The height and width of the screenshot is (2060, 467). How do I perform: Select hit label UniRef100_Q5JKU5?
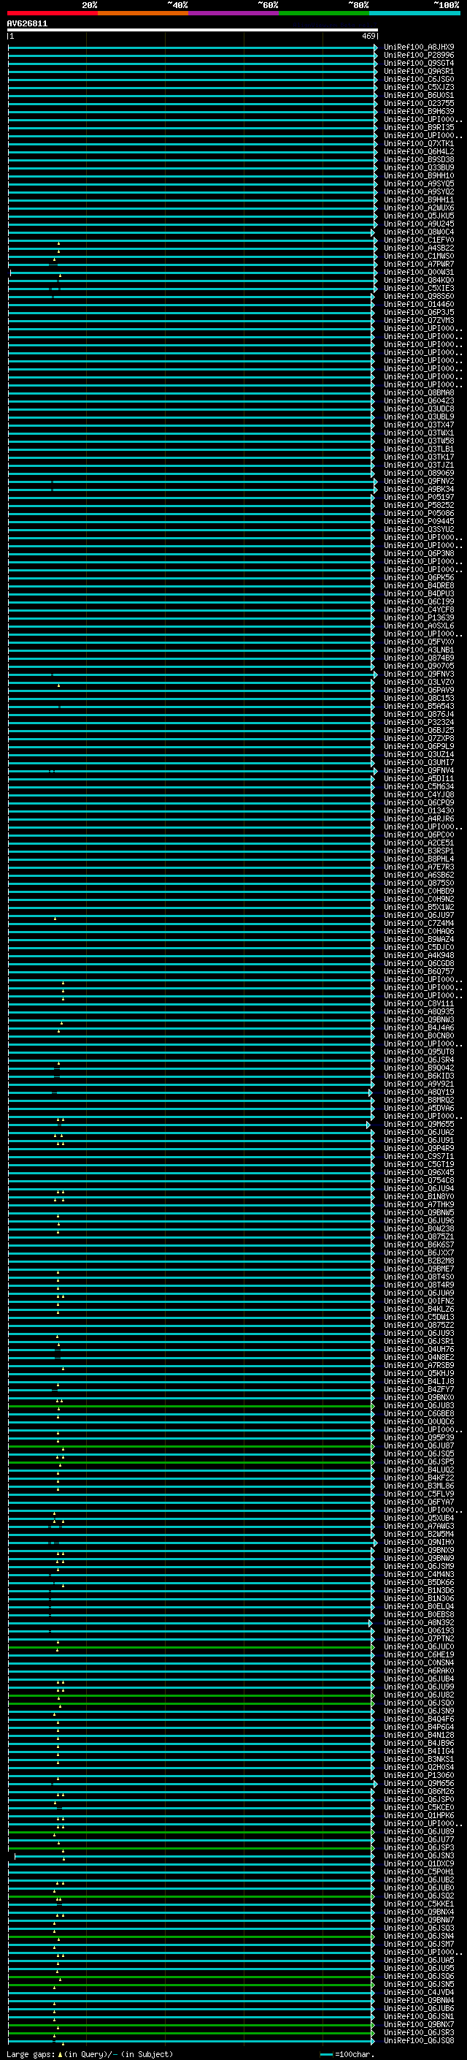click(x=419, y=216)
